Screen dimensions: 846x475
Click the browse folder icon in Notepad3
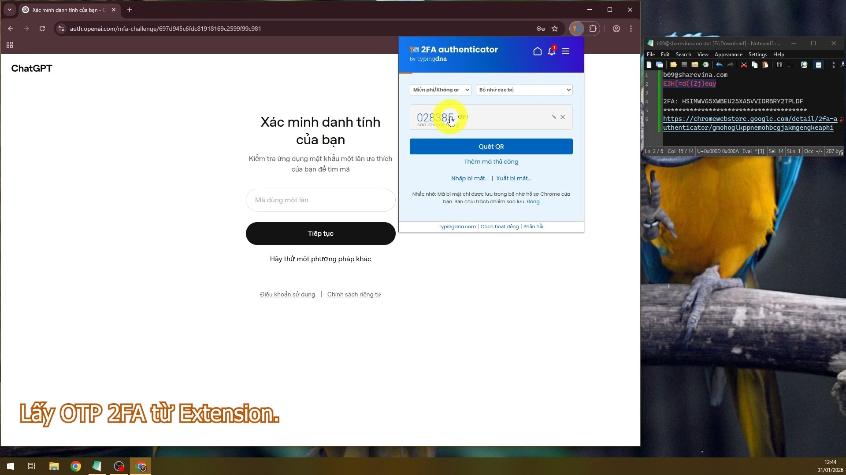[695, 65]
